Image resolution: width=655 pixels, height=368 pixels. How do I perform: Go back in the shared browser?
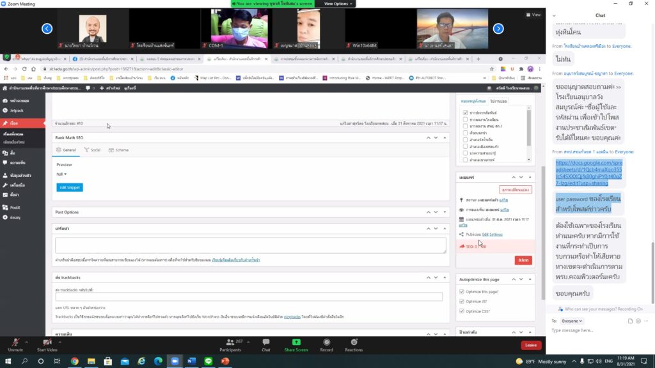coord(6,69)
